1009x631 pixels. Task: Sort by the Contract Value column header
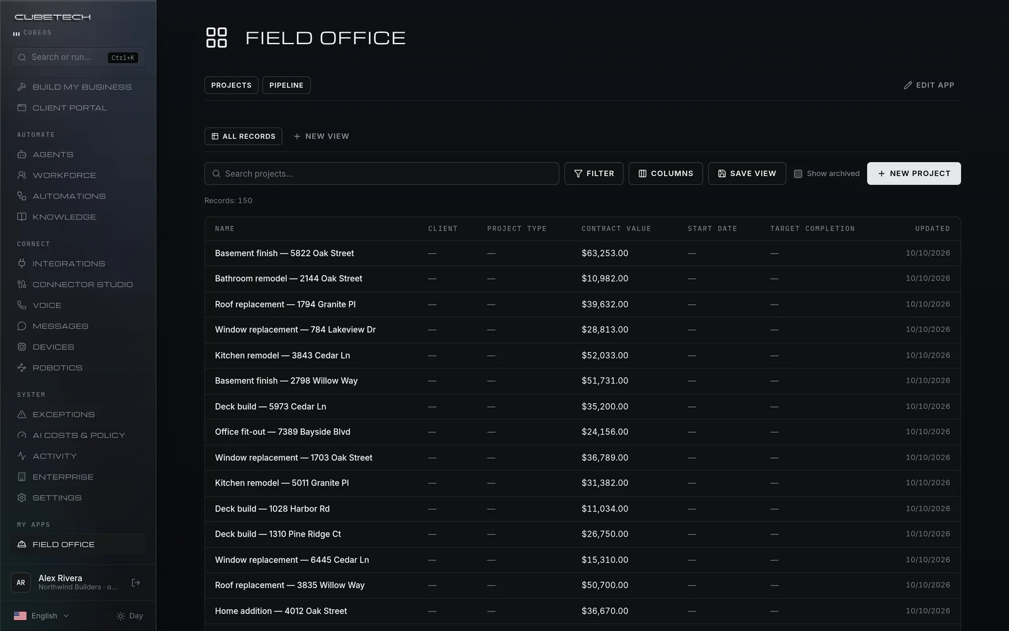[x=615, y=228]
